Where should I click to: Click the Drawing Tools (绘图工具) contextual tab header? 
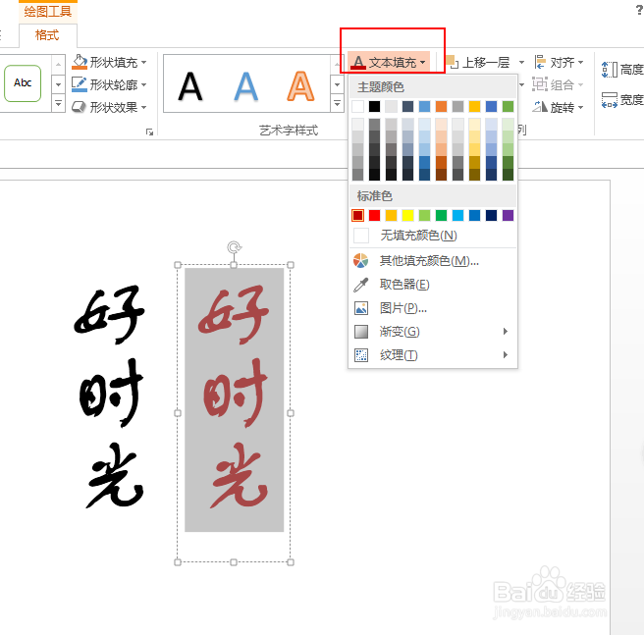[48, 12]
